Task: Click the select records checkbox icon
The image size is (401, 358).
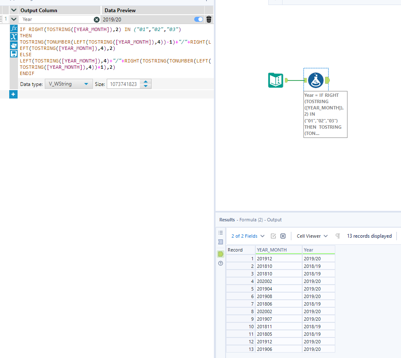Action: click(273, 236)
